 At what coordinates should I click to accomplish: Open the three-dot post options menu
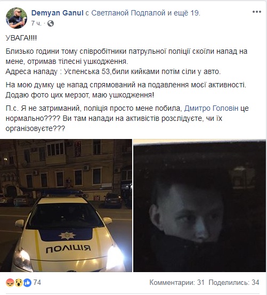coord(257,12)
